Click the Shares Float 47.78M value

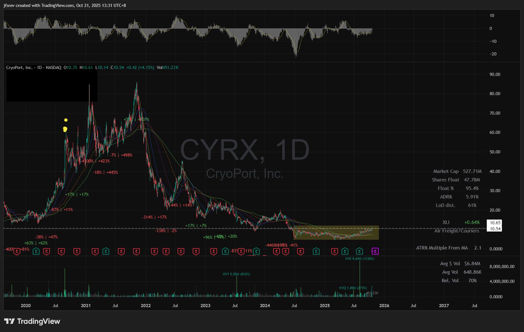(472, 180)
